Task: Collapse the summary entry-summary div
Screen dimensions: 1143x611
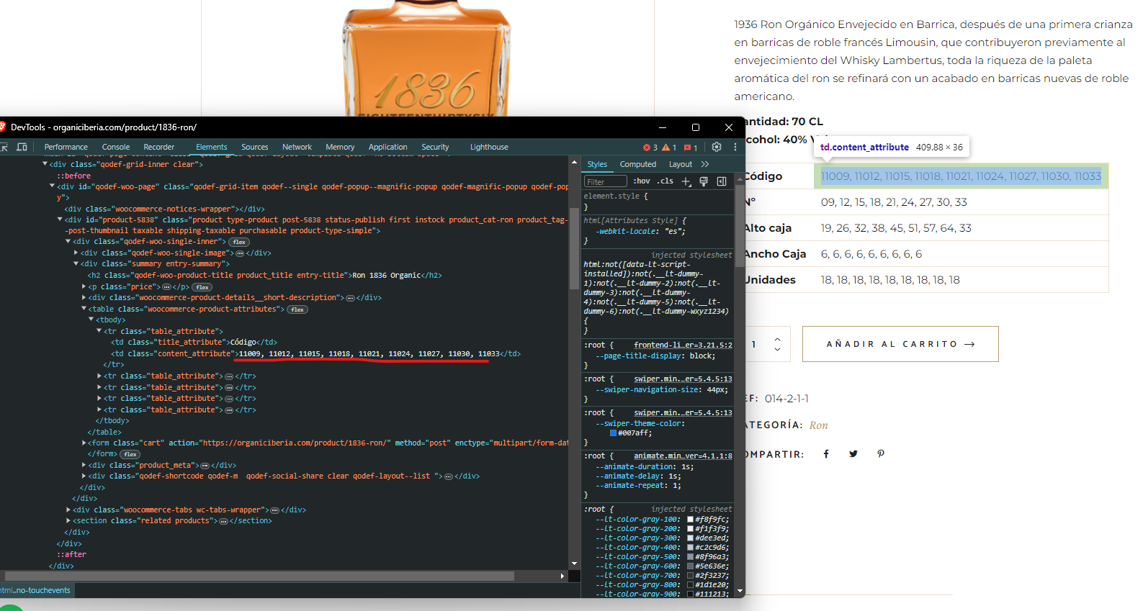Action: 76,264
